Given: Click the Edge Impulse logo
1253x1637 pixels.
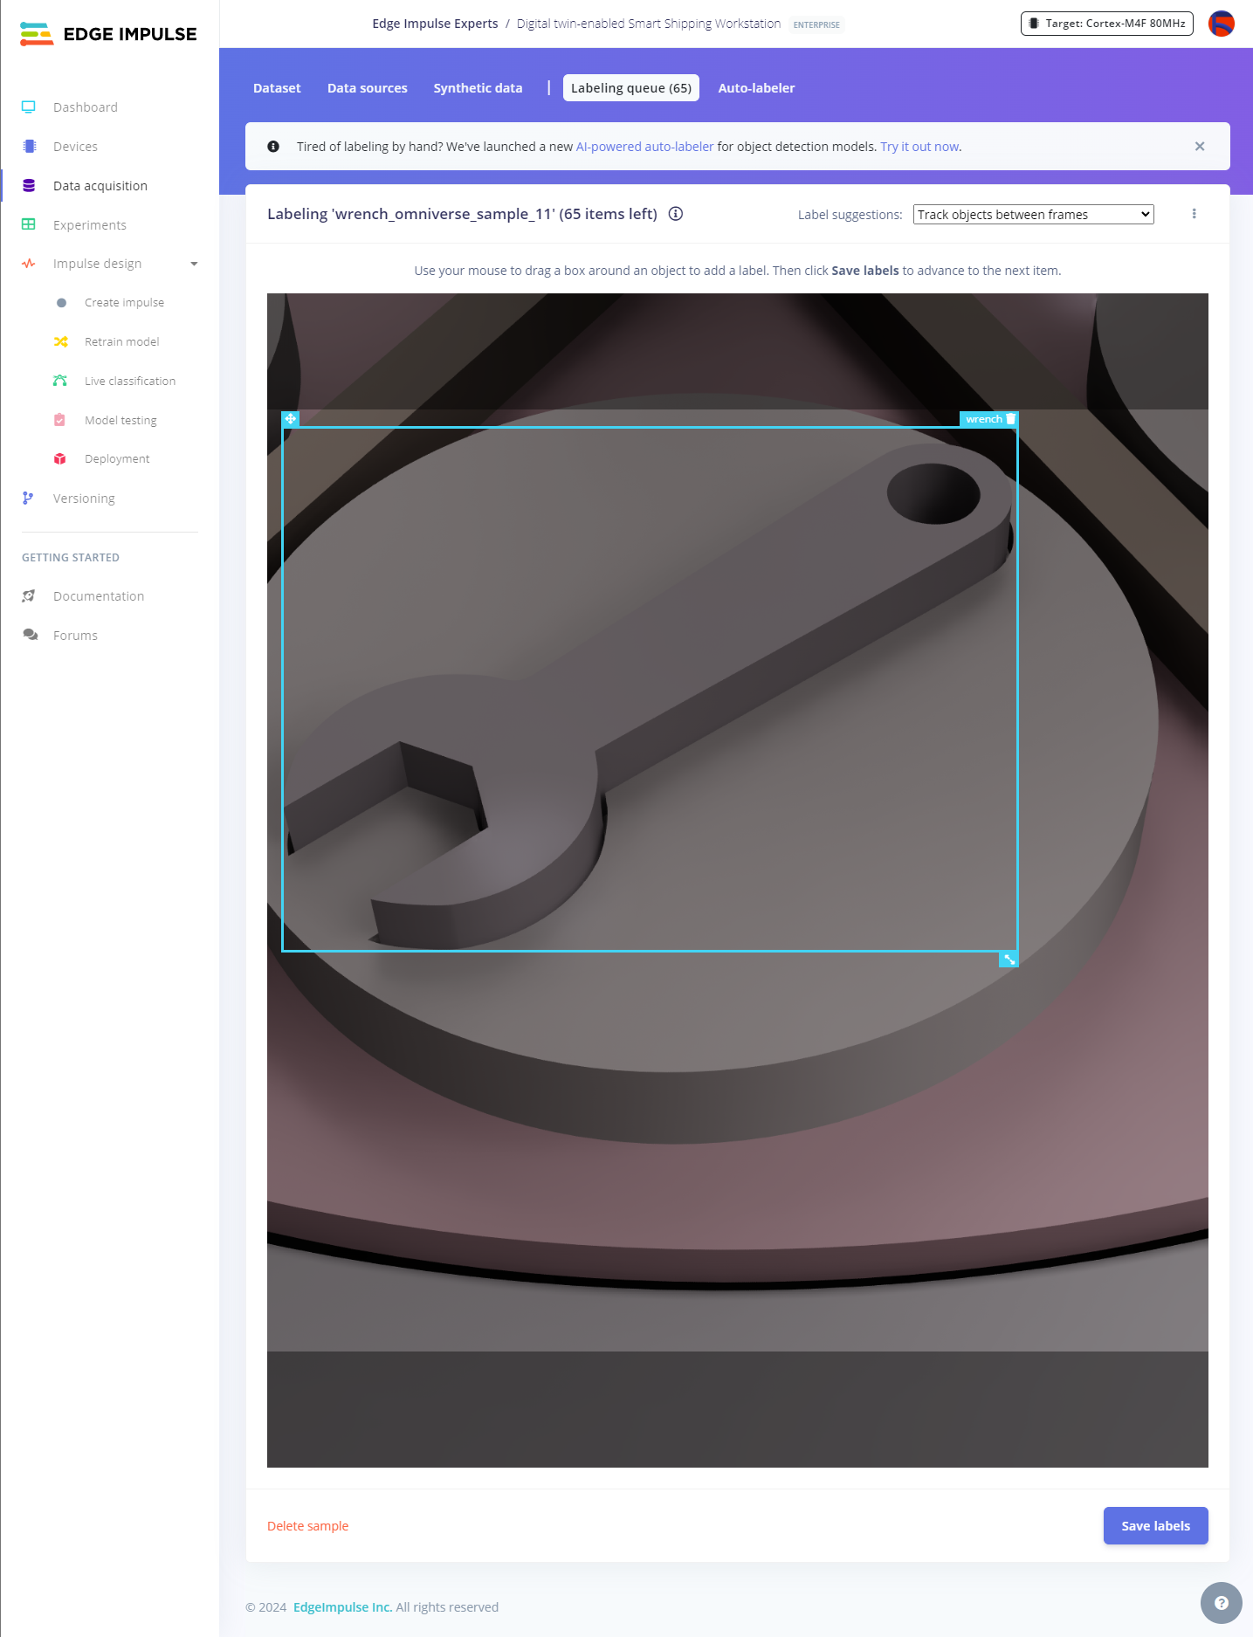Looking at the screenshot, I should click(108, 34).
